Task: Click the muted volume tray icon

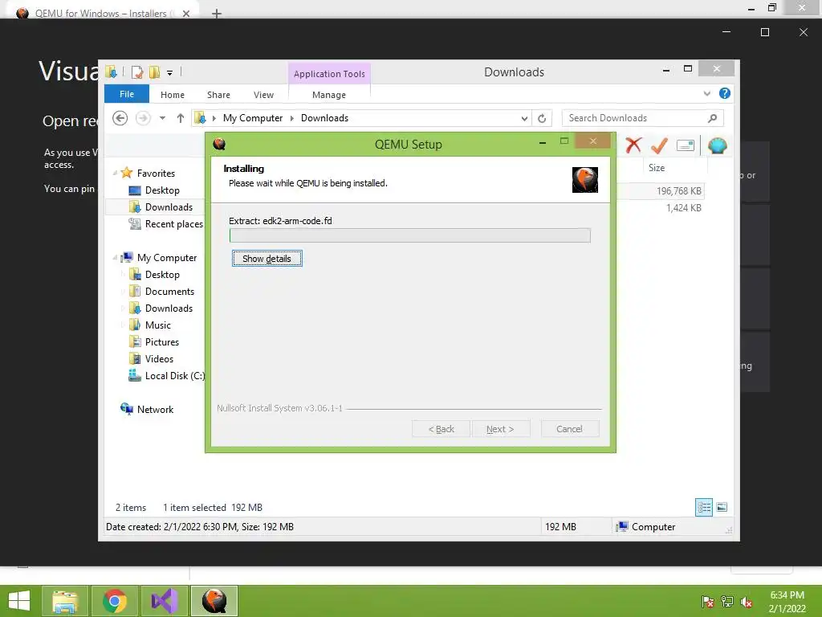Action: coord(747,602)
